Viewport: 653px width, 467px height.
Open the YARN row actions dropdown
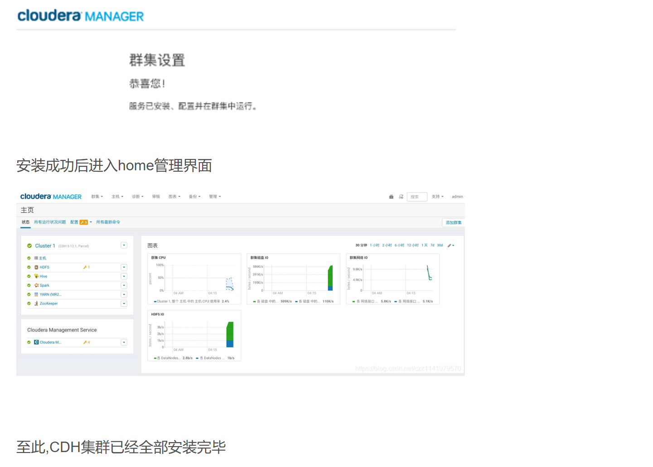point(124,294)
